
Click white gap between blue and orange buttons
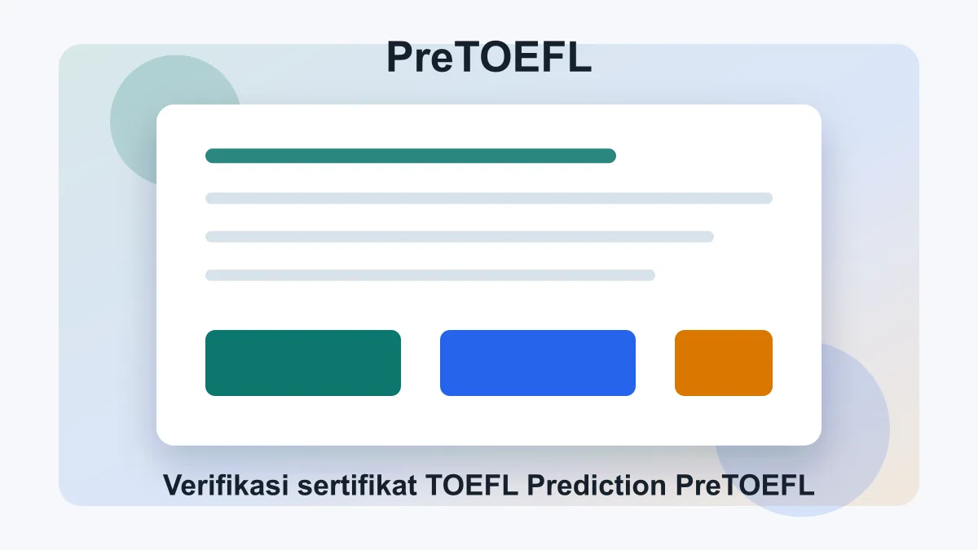click(x=655, y=363)
